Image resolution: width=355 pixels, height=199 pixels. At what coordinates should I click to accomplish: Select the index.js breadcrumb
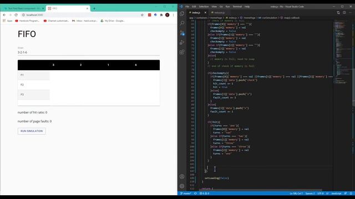tap(231, 18)
